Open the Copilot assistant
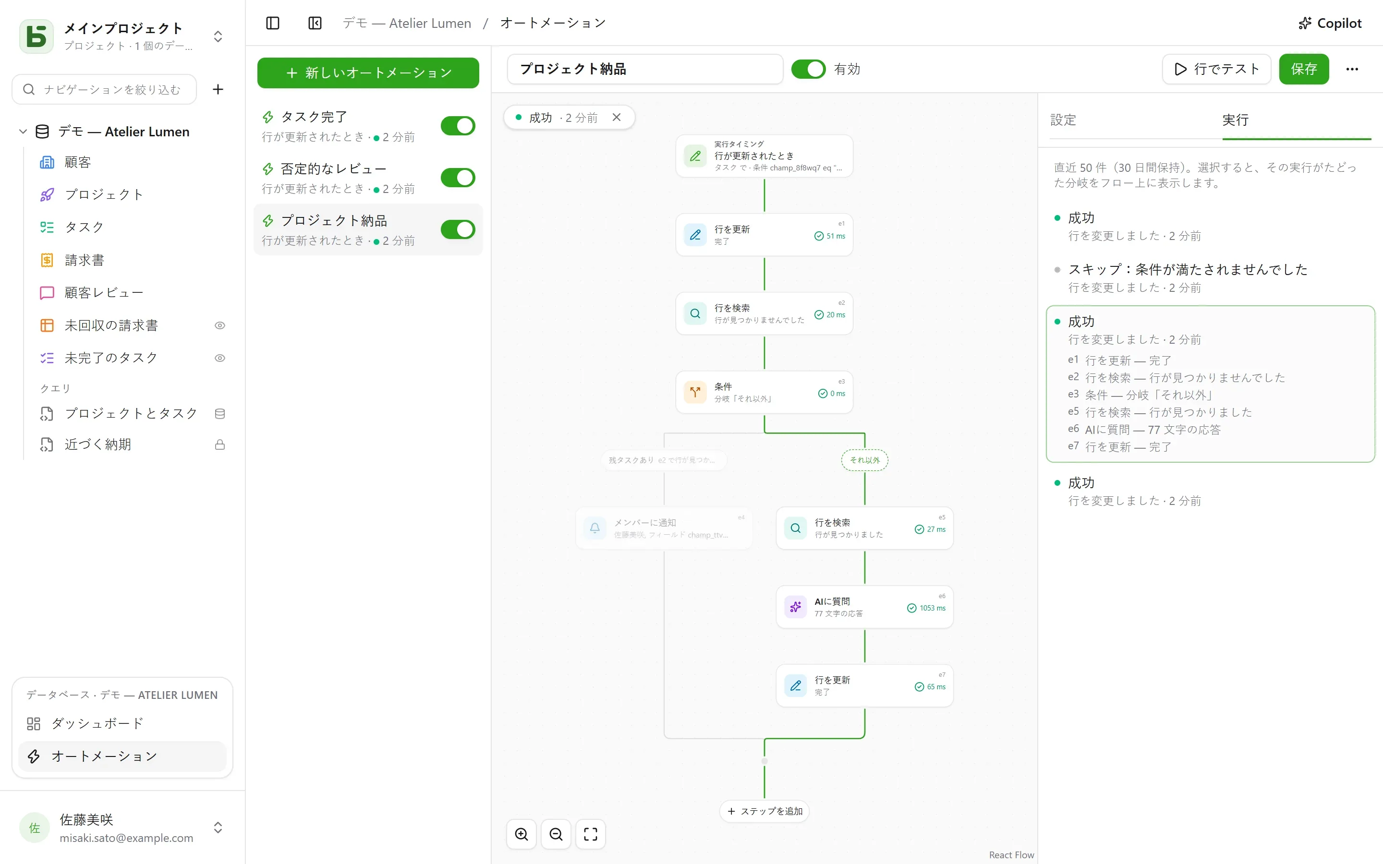 1330,23
